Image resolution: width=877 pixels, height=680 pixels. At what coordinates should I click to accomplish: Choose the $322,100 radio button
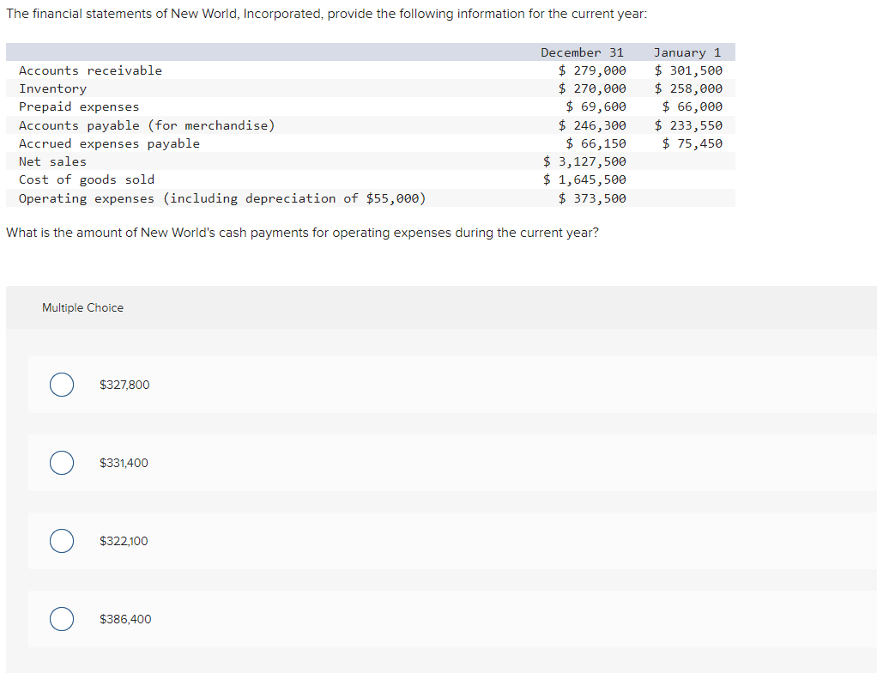[x=62, y=541]
